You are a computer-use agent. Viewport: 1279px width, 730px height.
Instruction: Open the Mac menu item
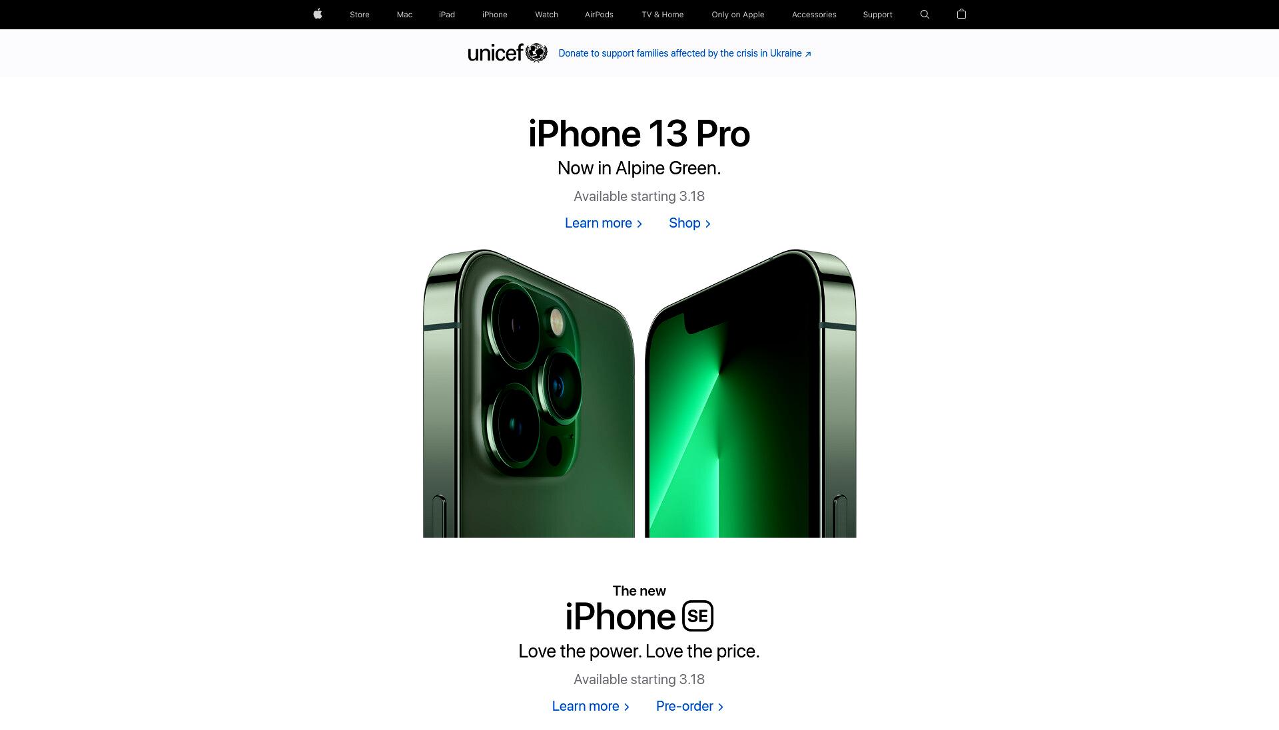coord(404,15)
